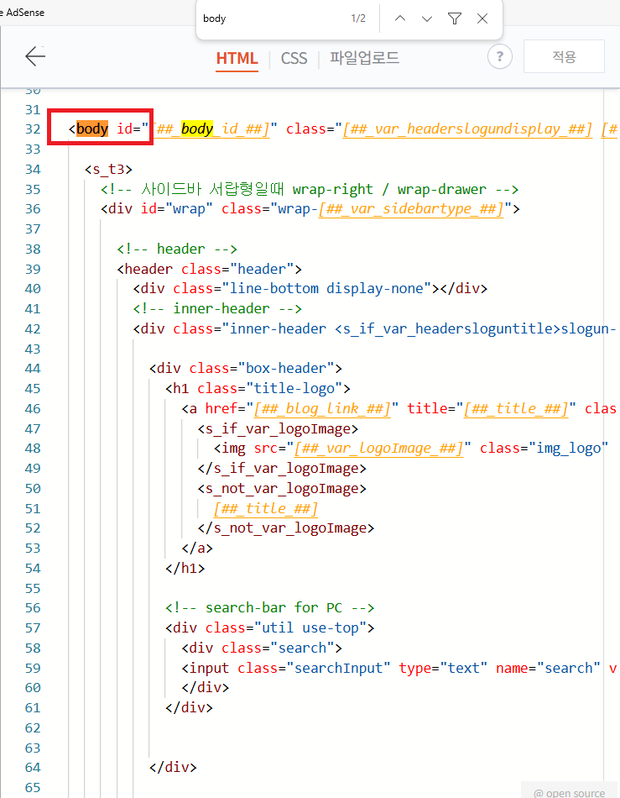The image size is (620, 798).
Task: Click the [##_blog_link_##] placeholder
Action: click(x=322, y=409)
